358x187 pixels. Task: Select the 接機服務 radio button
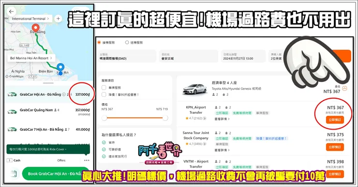99,42
